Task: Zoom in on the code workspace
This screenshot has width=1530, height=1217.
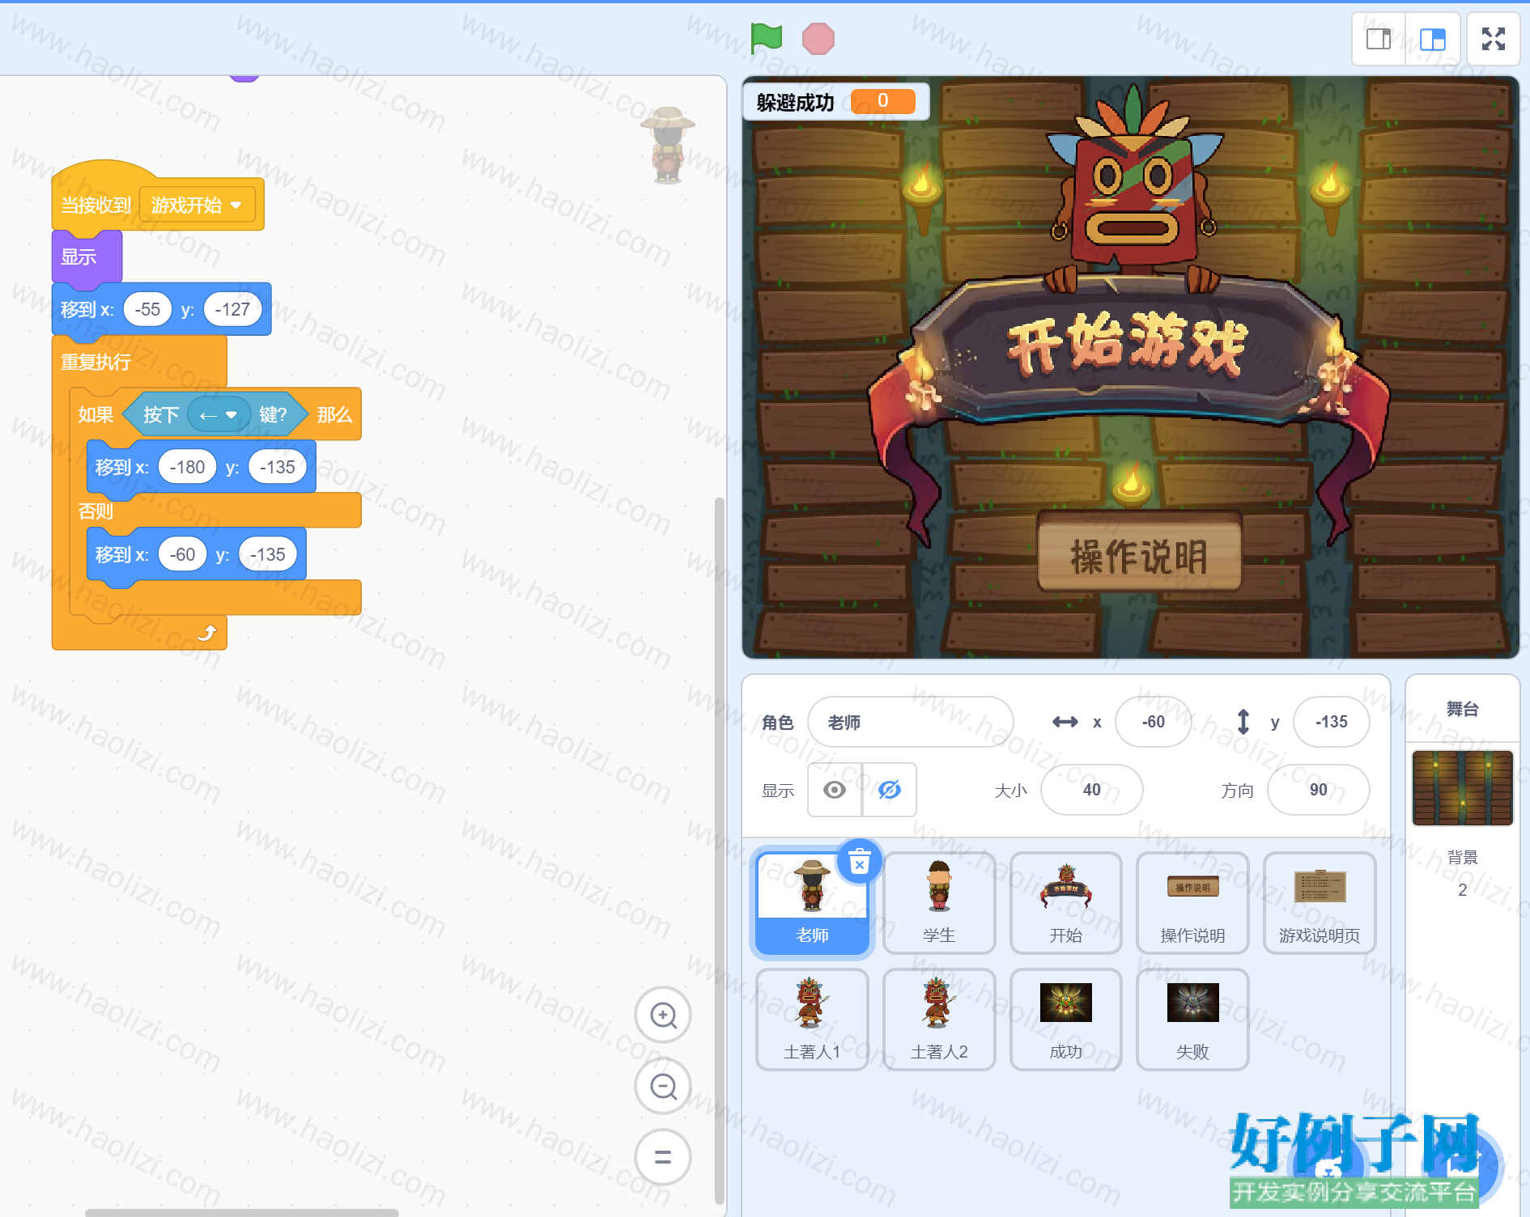Action: point(663,1015)
